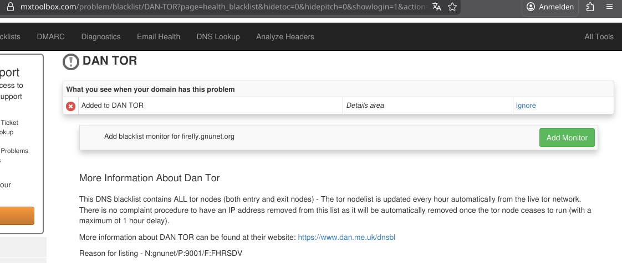622x263 pixels.
Task: Open the DMARC menu item
Action: [x=50, y=36]
